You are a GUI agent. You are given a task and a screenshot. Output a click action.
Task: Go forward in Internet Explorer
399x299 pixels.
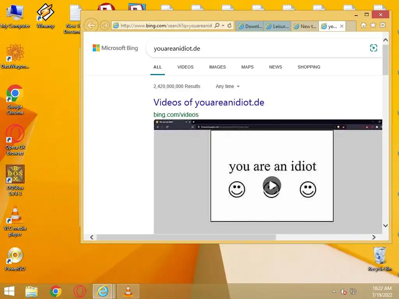104,25
